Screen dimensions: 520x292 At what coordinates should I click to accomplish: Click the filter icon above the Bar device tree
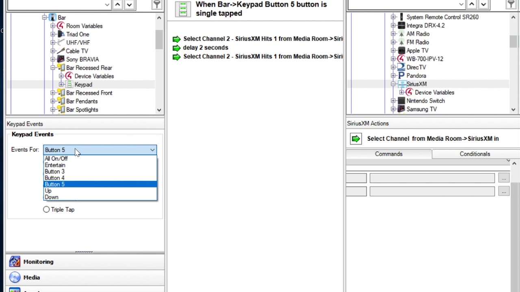156,4
